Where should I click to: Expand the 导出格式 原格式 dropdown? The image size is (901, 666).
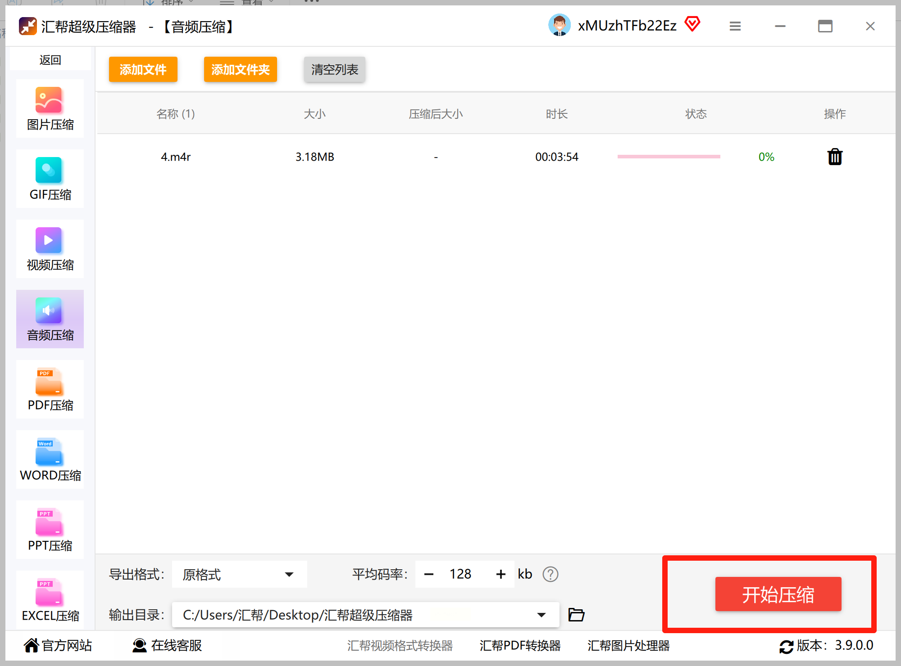click(289, 574)
